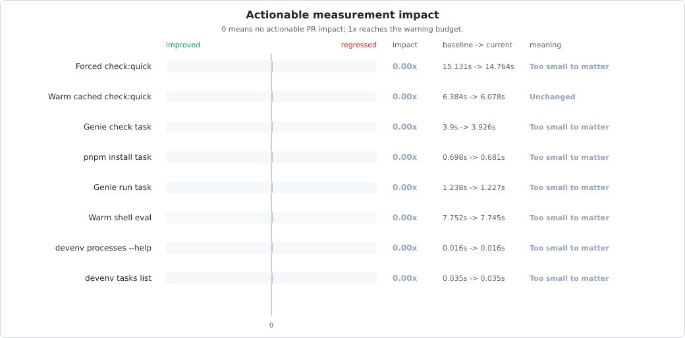The width and height of the screenshot is (685, 338).
Task: Click the timing '15.131s -> 14.764s'
Action: coord(478,66)
